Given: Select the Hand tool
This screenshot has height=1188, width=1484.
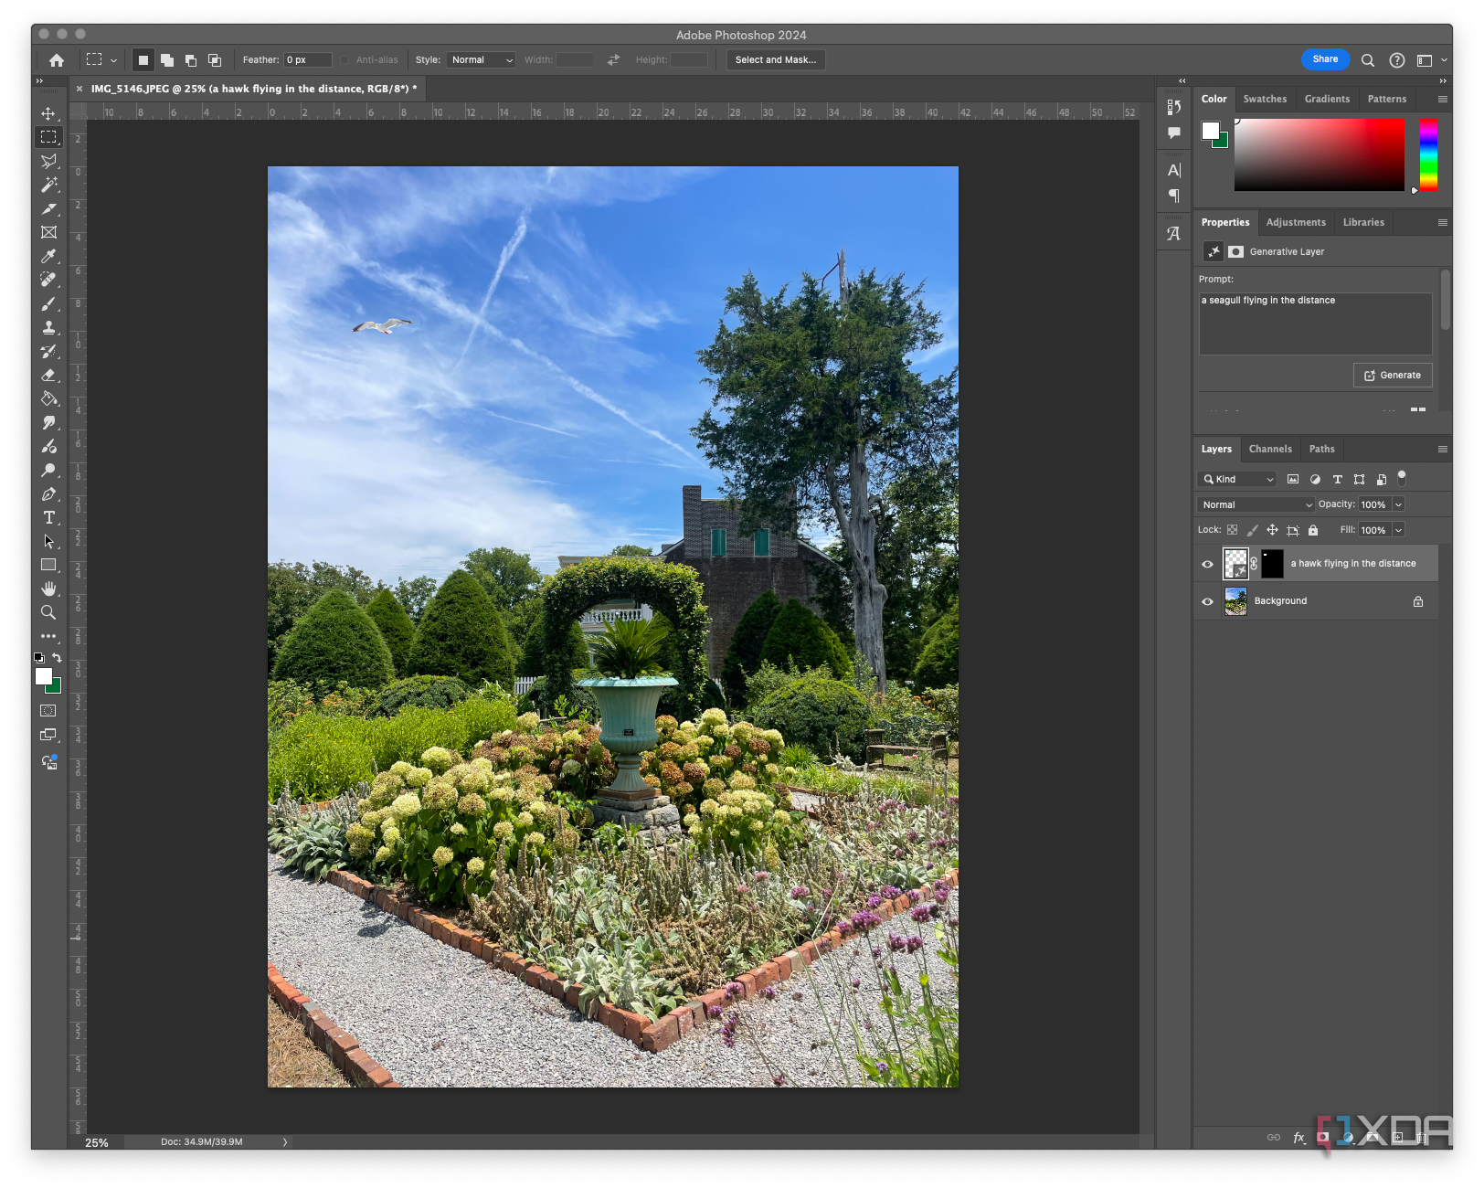Looking at the screenshot, I should [48, 589].
